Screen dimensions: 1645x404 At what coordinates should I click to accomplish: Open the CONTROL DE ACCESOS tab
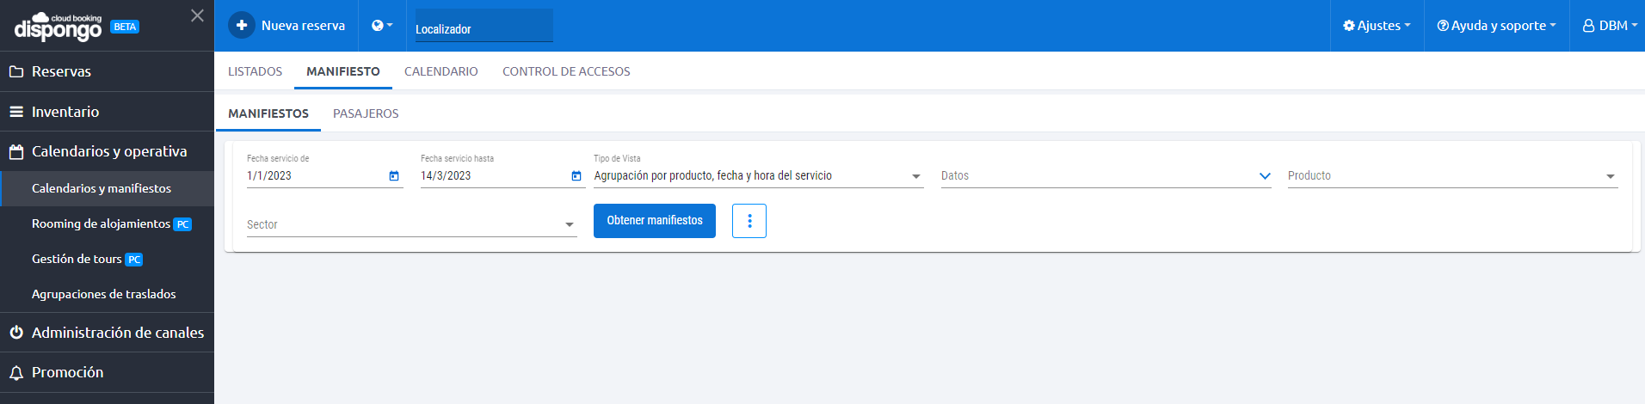click(566, 71)
